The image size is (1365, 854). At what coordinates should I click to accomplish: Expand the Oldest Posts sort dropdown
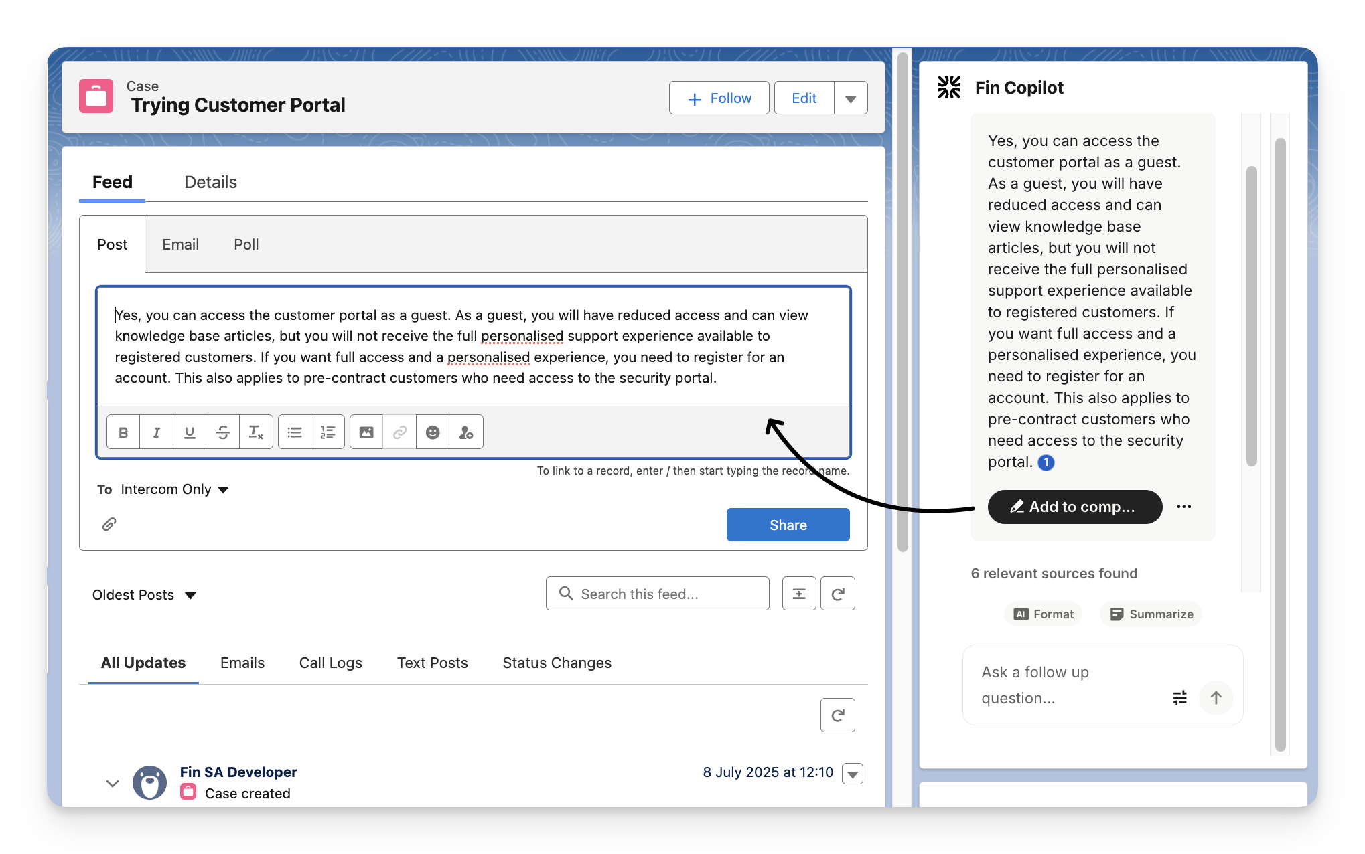pos(144,595)
